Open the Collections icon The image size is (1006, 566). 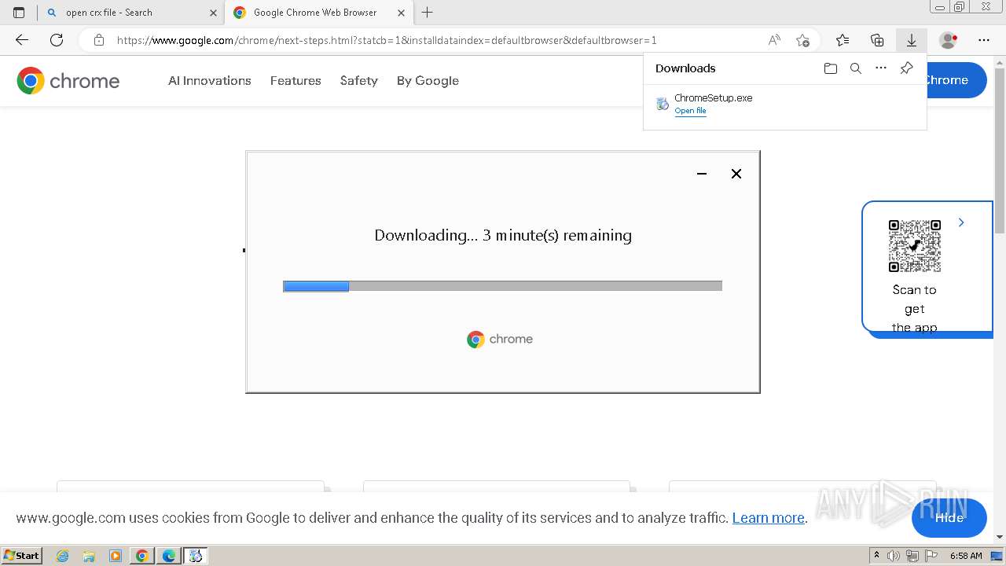click(877, 40)
